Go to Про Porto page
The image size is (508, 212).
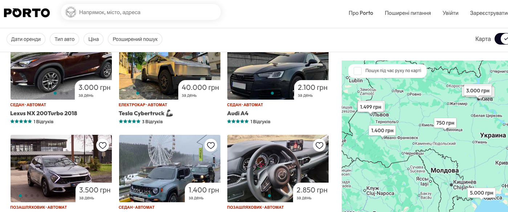pyautogui.click(x=361, y=13)
